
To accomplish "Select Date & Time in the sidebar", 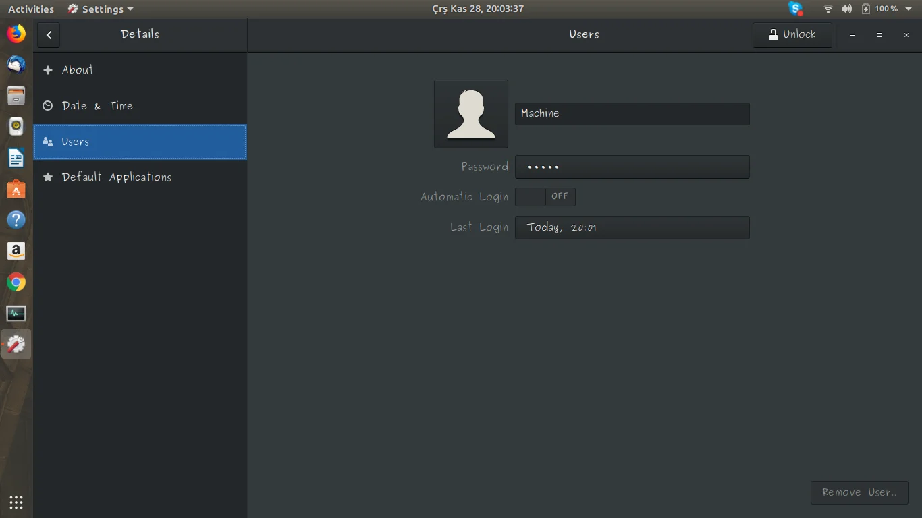I will click(140, 106).
